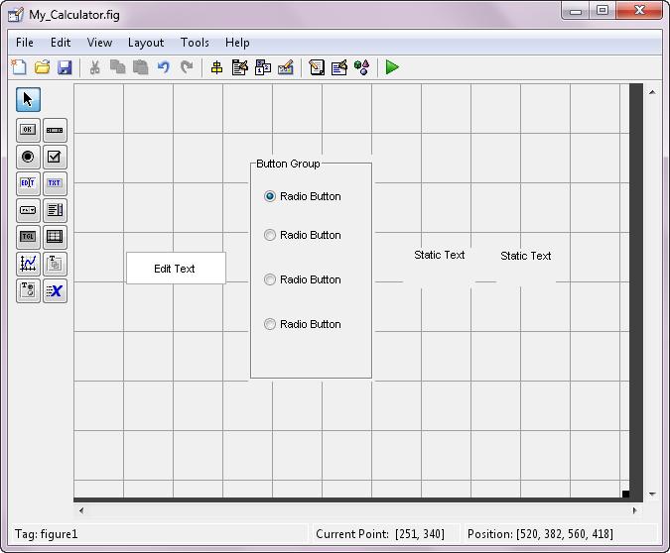The width and height of the screenshot is (670, 553).
Task: Open the Layout menu
Action: (146, 43)
